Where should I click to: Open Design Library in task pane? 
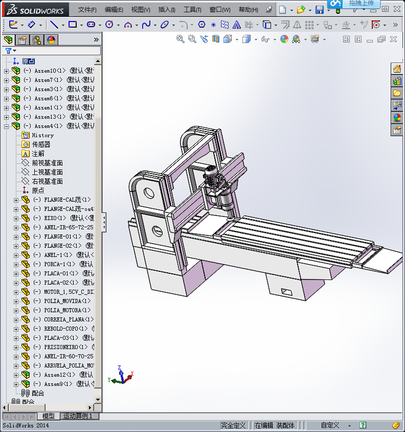click(397, 81)
